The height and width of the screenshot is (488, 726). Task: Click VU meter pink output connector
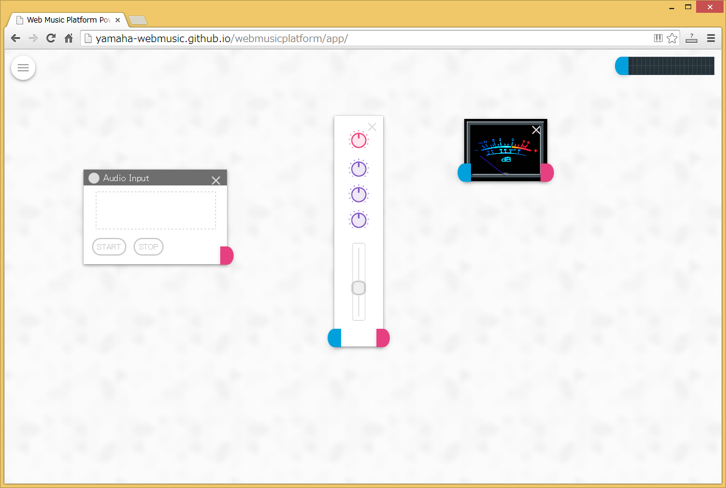pyautogui.click(x=547, y=173)
